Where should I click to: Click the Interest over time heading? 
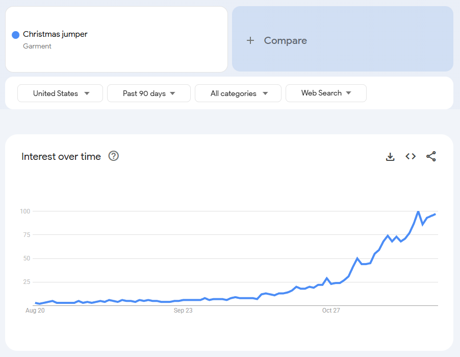click(61, 156)
